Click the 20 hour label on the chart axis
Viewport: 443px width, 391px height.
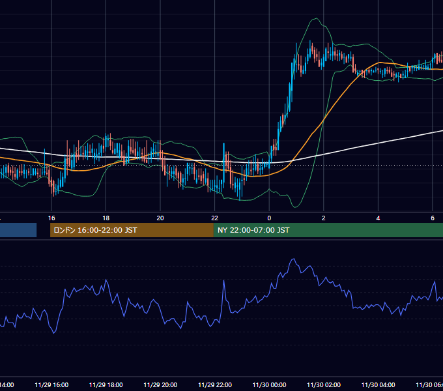coord(160,218)
